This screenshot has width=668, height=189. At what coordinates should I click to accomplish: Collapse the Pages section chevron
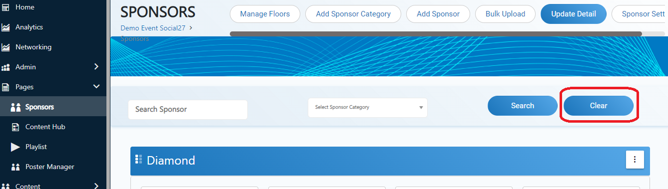pos(96,87)
